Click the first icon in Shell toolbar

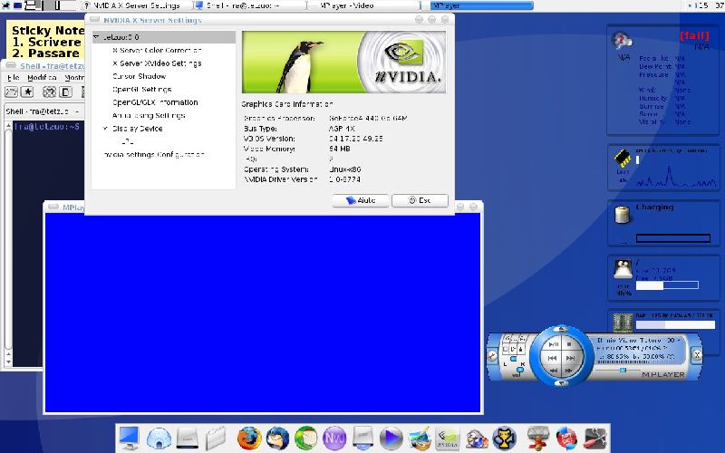[11, 92]
